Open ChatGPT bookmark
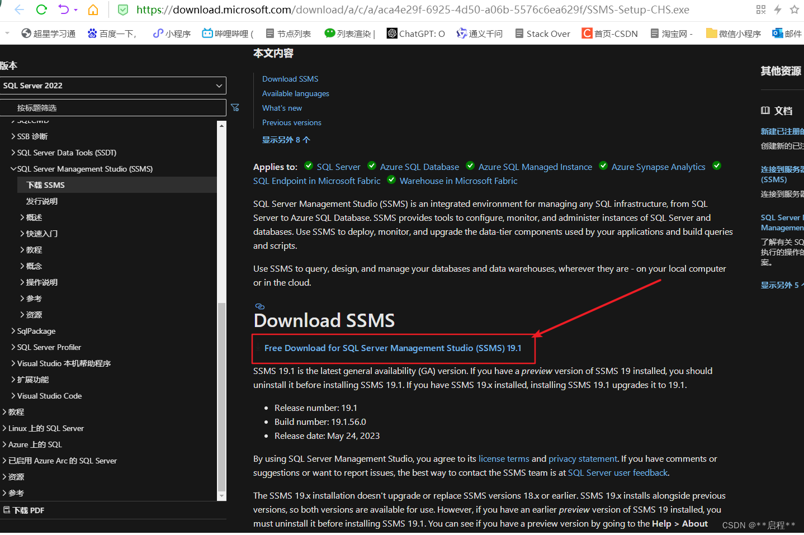 (x=416, y=34)
